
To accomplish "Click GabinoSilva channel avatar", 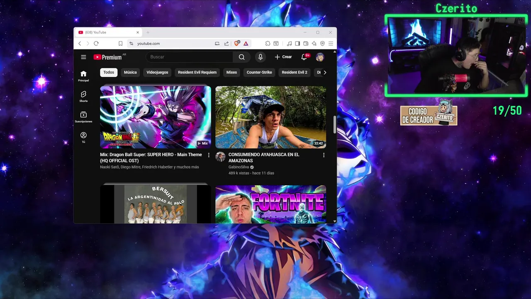I will pyautogui.click(x=220, y=157).
